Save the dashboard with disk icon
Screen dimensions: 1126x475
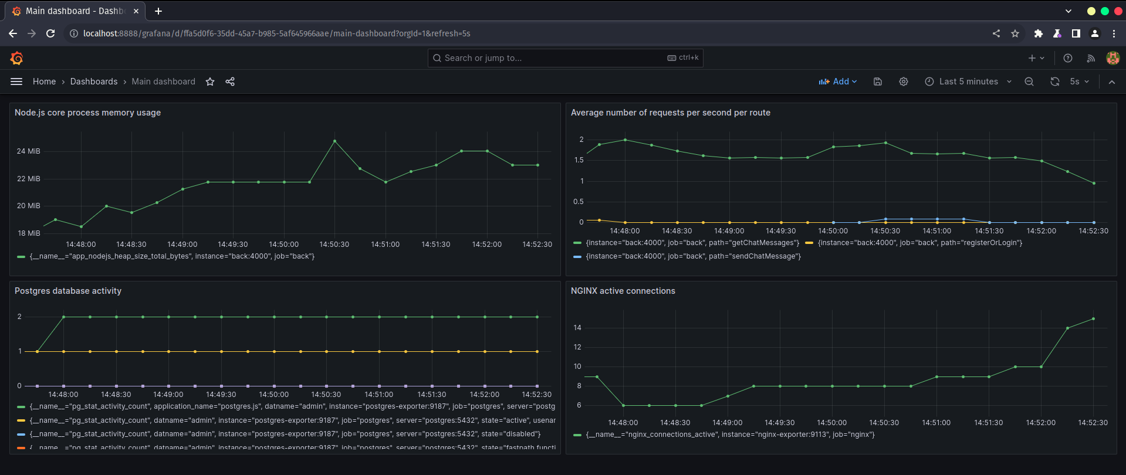tap(878, 82)
